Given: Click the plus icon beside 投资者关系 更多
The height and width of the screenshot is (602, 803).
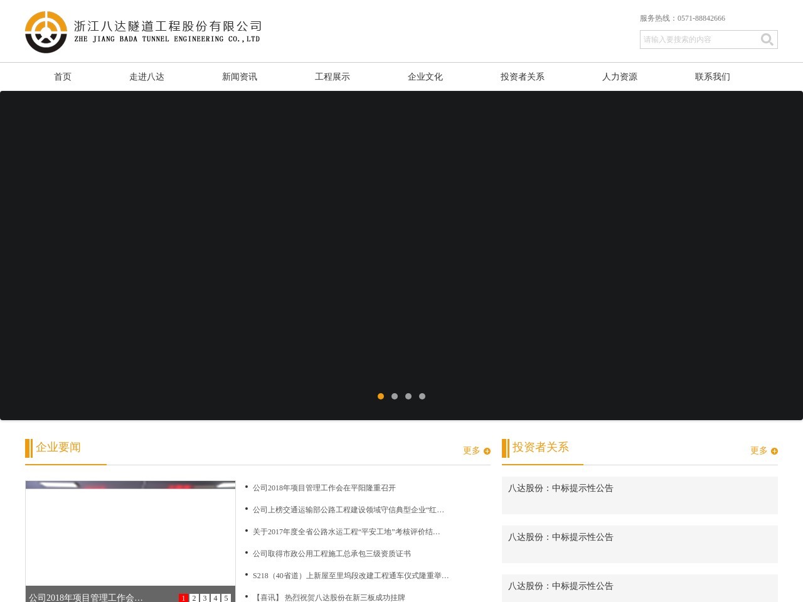Looking at the screenshot, I should [x=775, y=451].
